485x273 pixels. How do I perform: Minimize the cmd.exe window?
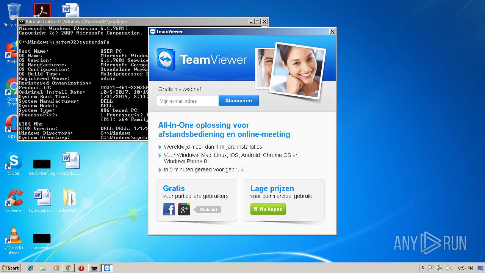point(251,22)
